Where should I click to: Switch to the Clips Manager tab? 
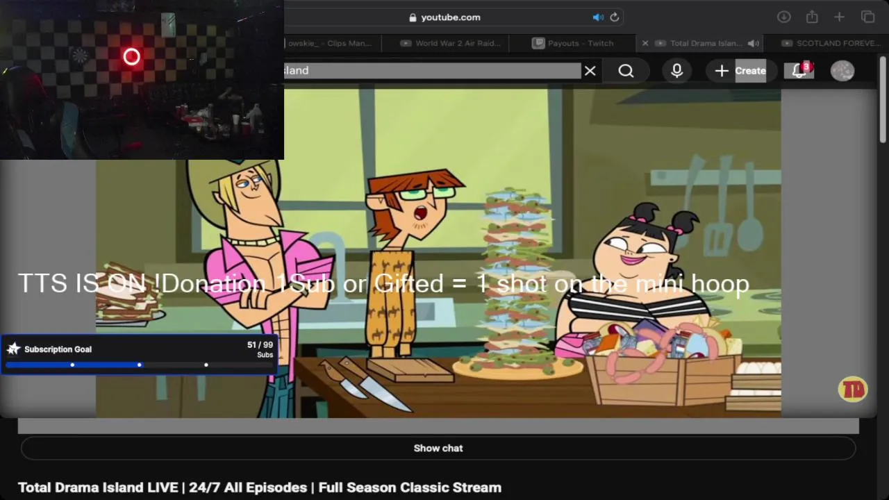[333, 43]
